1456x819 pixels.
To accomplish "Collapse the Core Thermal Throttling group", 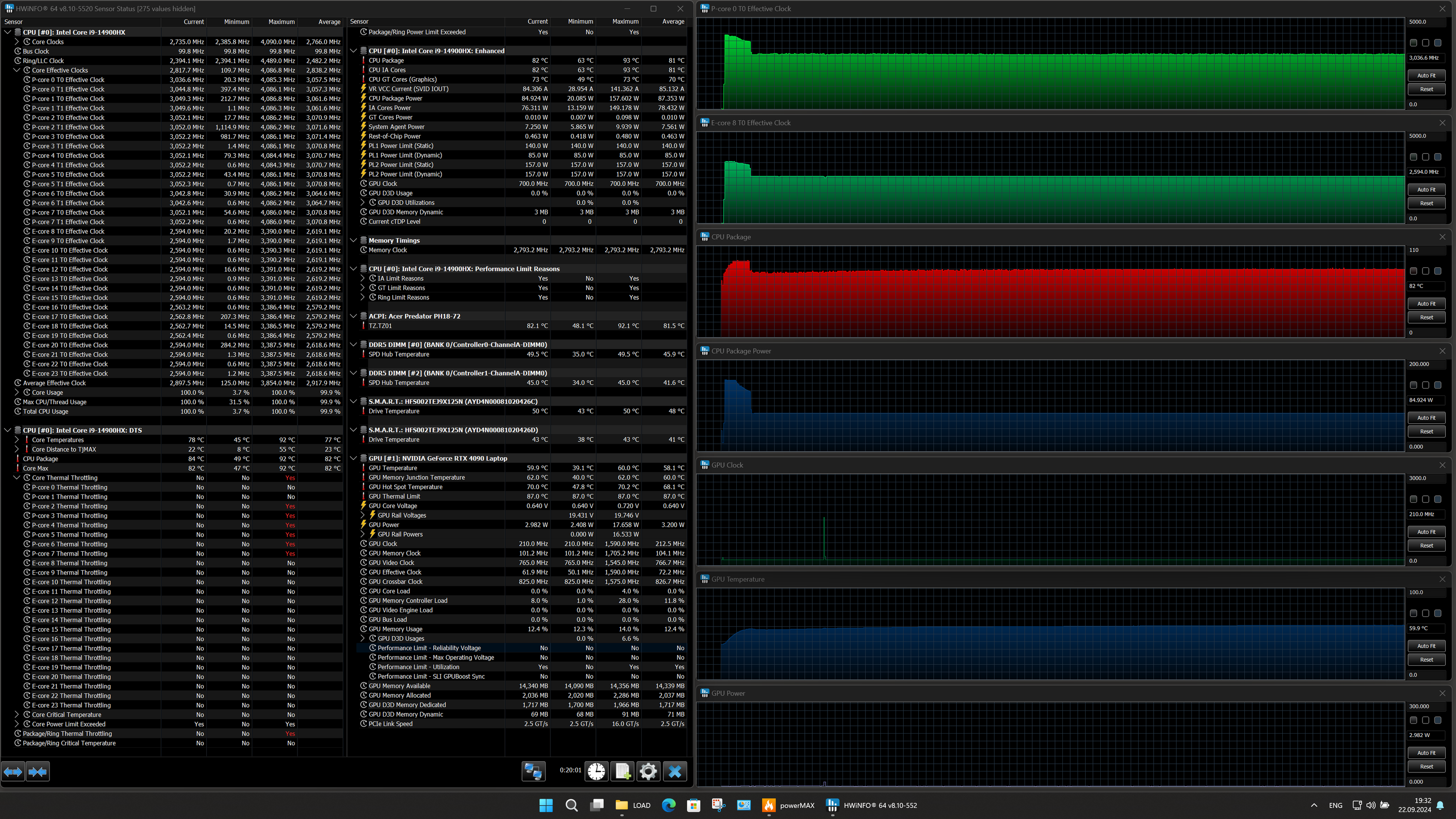I will tap(17, 477).
